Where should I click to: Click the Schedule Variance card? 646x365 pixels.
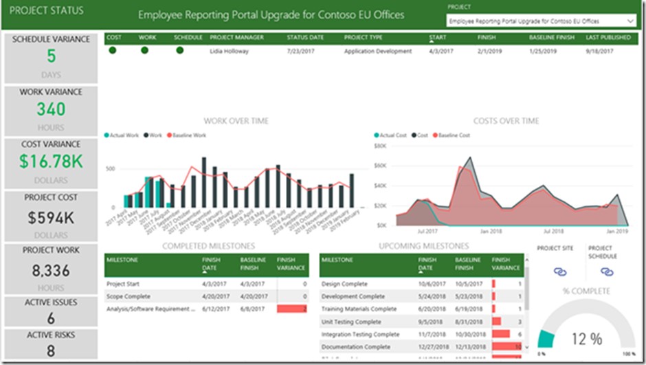coord(51,56)
